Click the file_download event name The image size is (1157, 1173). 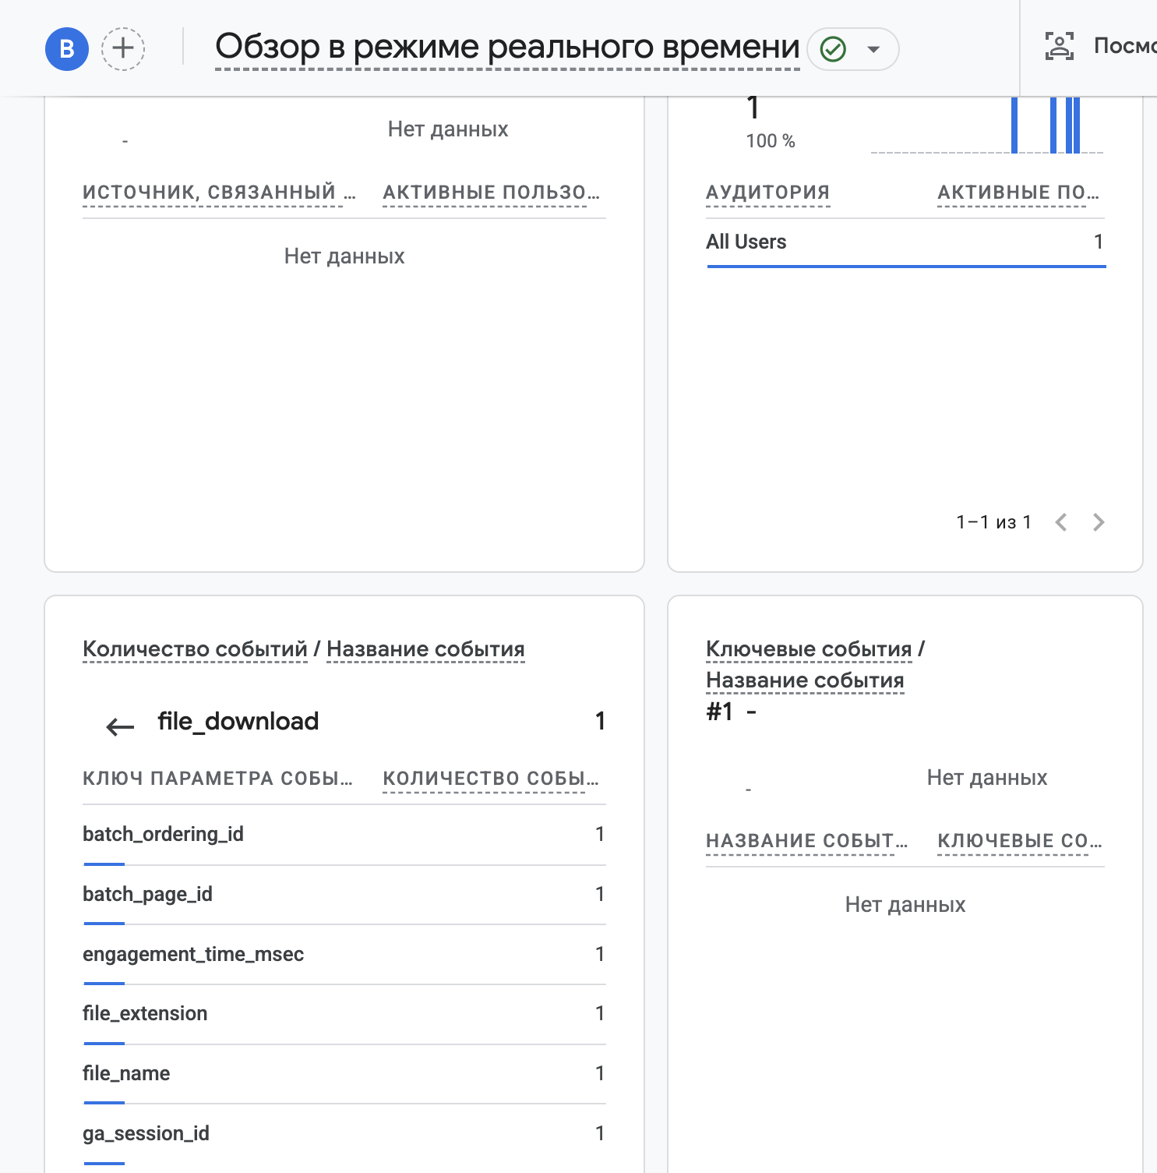238,722
